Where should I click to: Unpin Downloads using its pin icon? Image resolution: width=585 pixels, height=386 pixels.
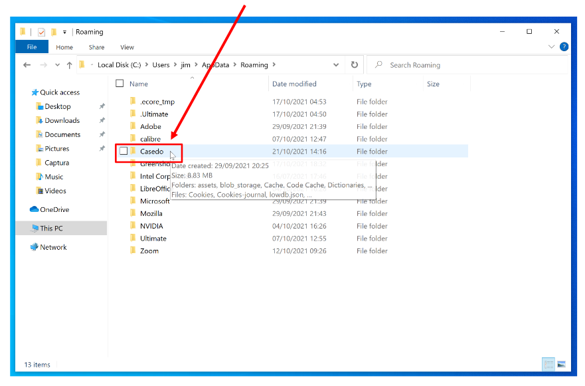pos(102,120)
